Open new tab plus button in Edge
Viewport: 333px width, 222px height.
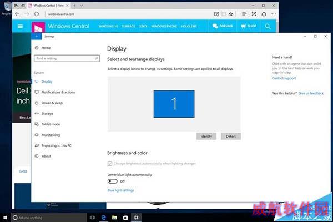tap(74, 6)
